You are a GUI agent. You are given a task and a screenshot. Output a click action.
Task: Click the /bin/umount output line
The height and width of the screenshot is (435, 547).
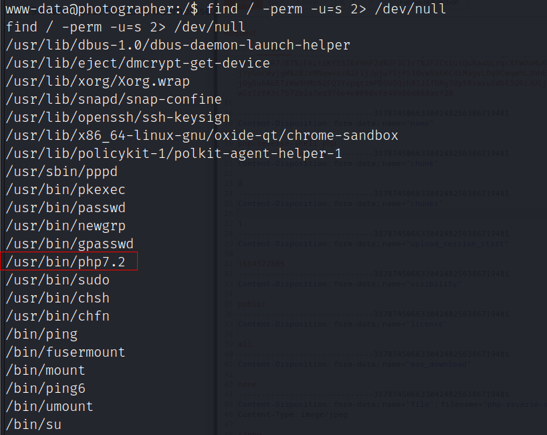49,406
